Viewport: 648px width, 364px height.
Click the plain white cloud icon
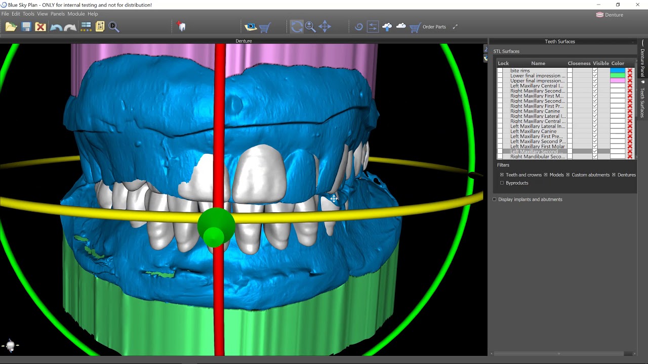(x=401, y=26)
